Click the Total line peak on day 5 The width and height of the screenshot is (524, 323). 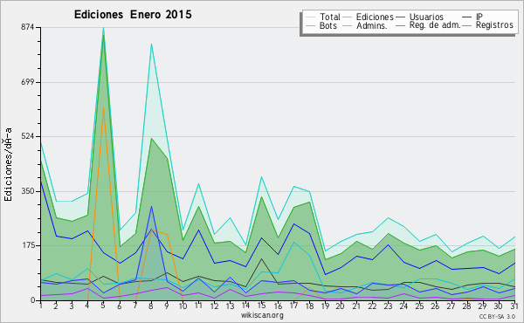point(103,28)
